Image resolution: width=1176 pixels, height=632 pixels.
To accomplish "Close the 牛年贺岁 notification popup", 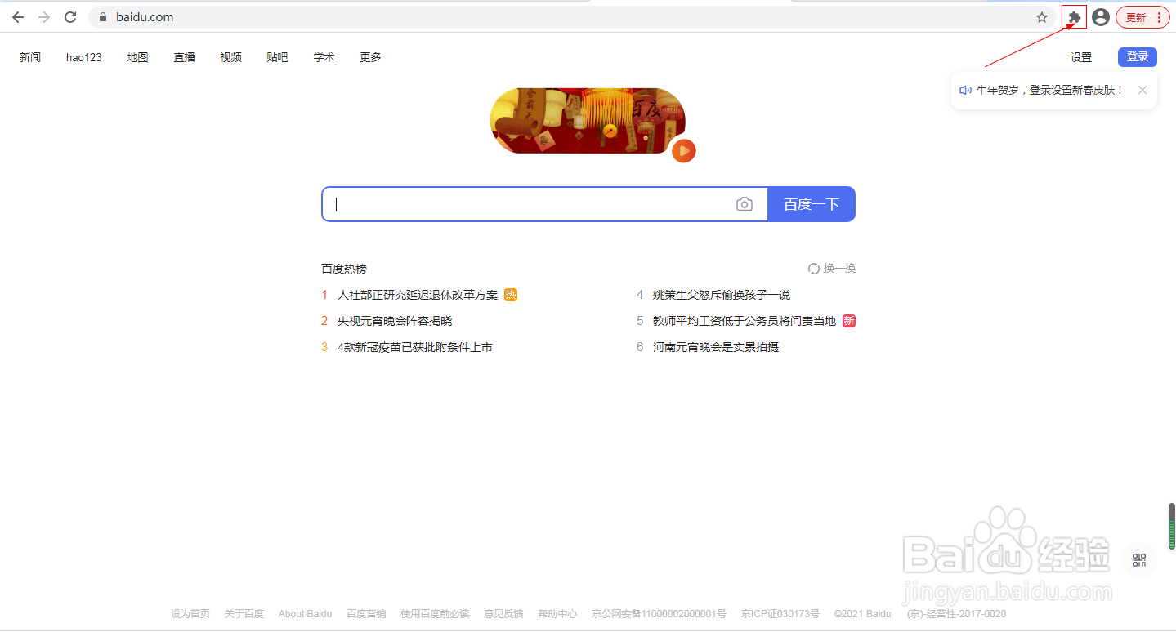I will 1142,91.
